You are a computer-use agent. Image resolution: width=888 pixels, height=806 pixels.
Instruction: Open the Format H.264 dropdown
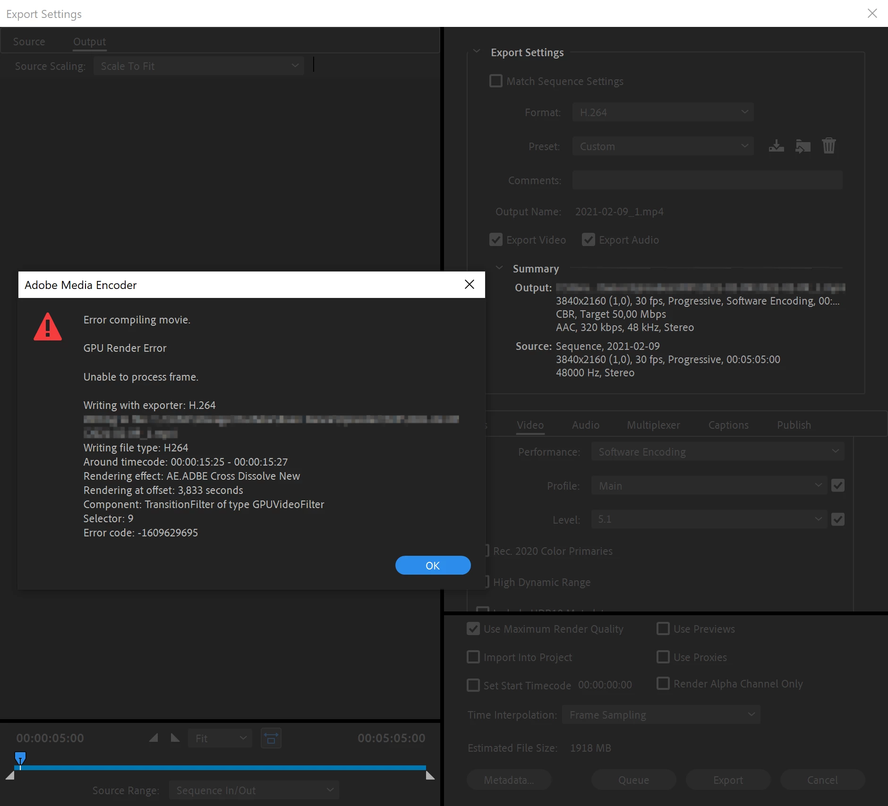click(x=663, y=112)
